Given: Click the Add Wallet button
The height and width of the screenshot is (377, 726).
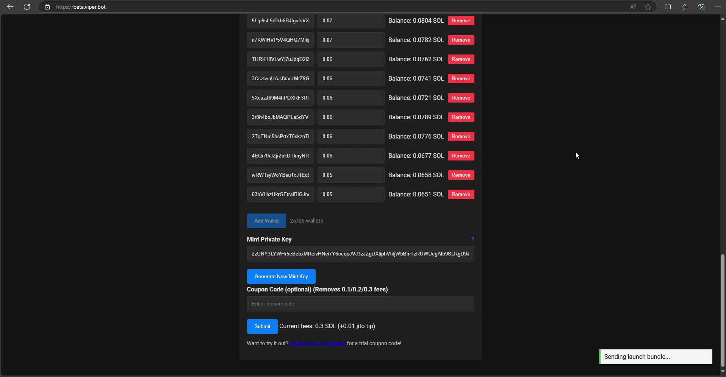Looking at the screenshot, I should coord(266,221).
